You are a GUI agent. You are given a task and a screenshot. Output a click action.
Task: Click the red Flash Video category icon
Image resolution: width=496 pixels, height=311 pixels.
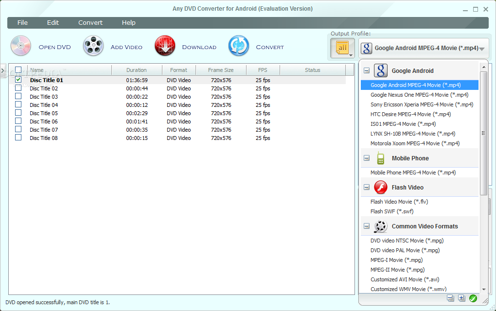point(381,187)
